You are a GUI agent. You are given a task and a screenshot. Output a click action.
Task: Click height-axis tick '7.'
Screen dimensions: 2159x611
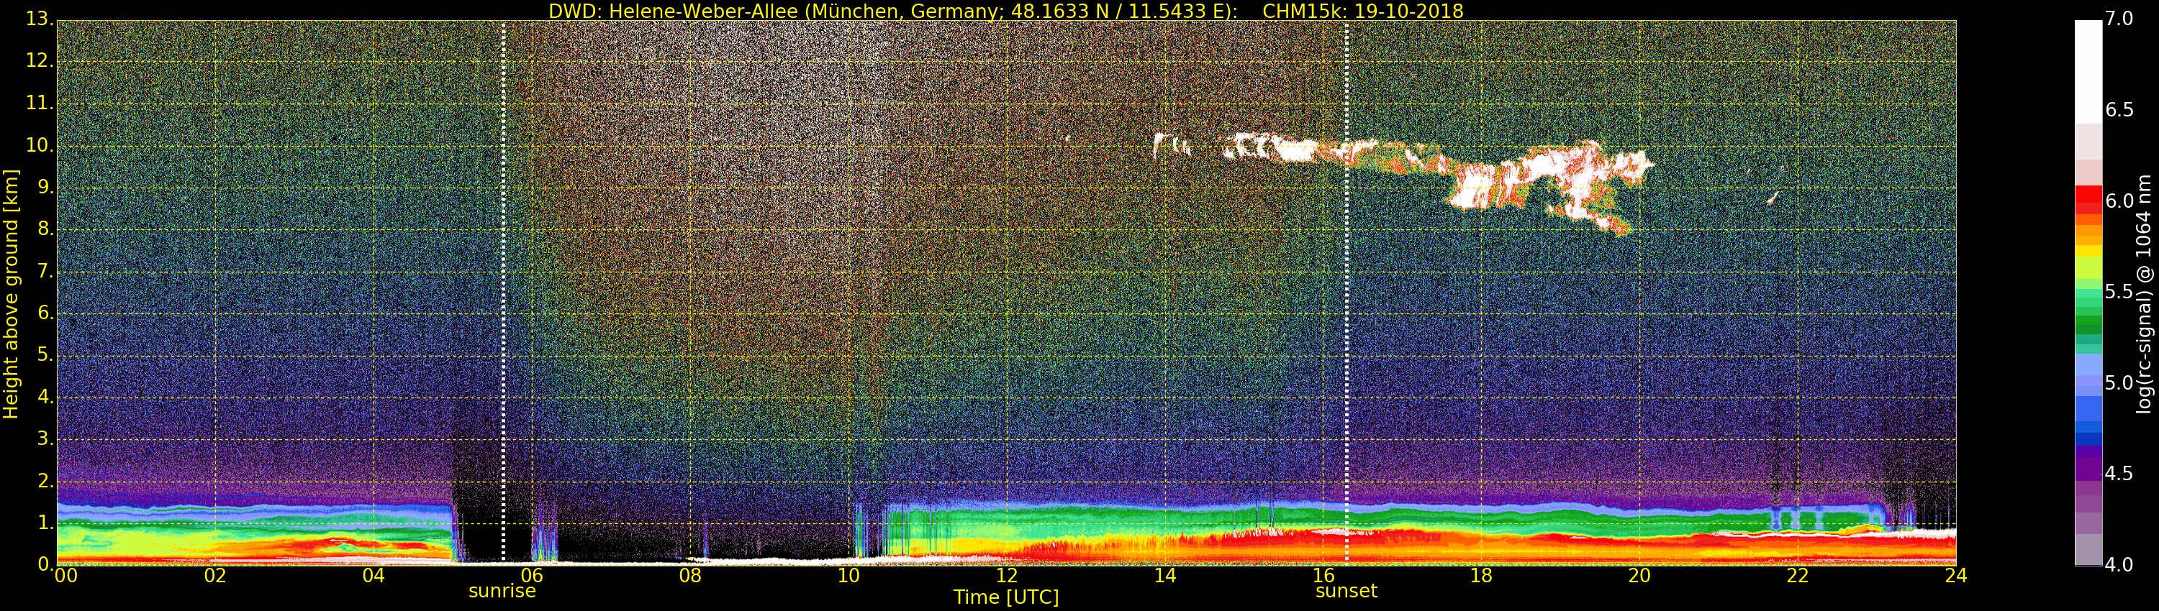45,271
